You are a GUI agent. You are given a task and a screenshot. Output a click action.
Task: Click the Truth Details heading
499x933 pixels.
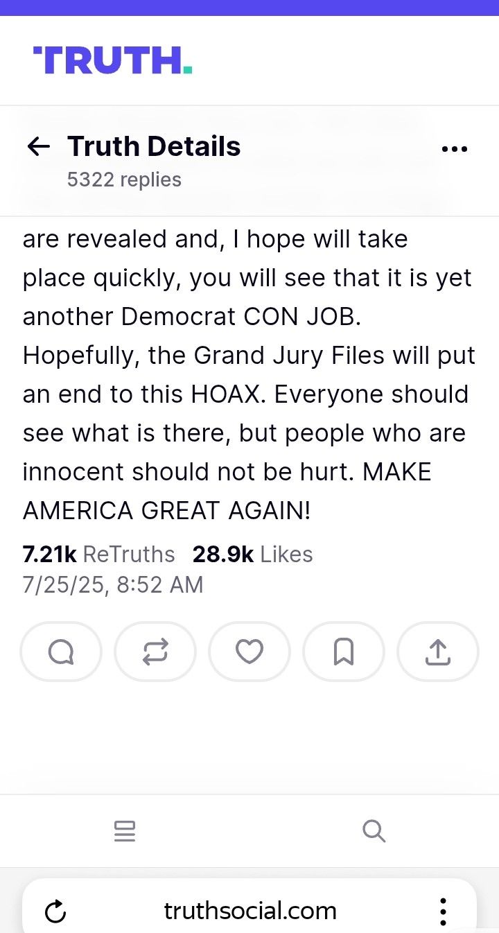click(154, 146)
